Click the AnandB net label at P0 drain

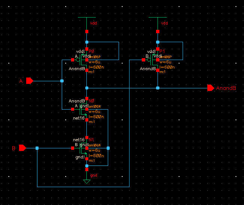(77, 69)
